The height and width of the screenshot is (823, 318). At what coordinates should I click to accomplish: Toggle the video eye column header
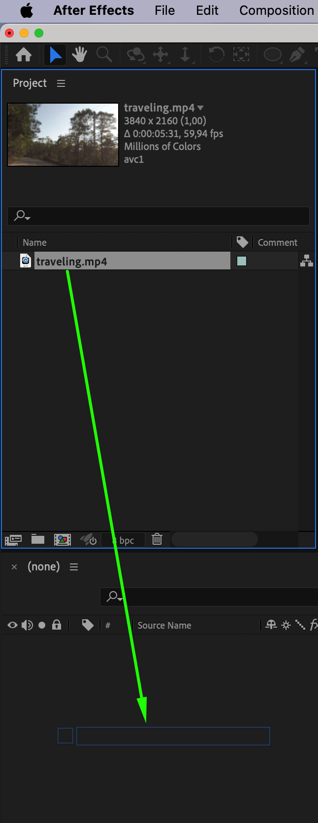click(x=12, y=625)
